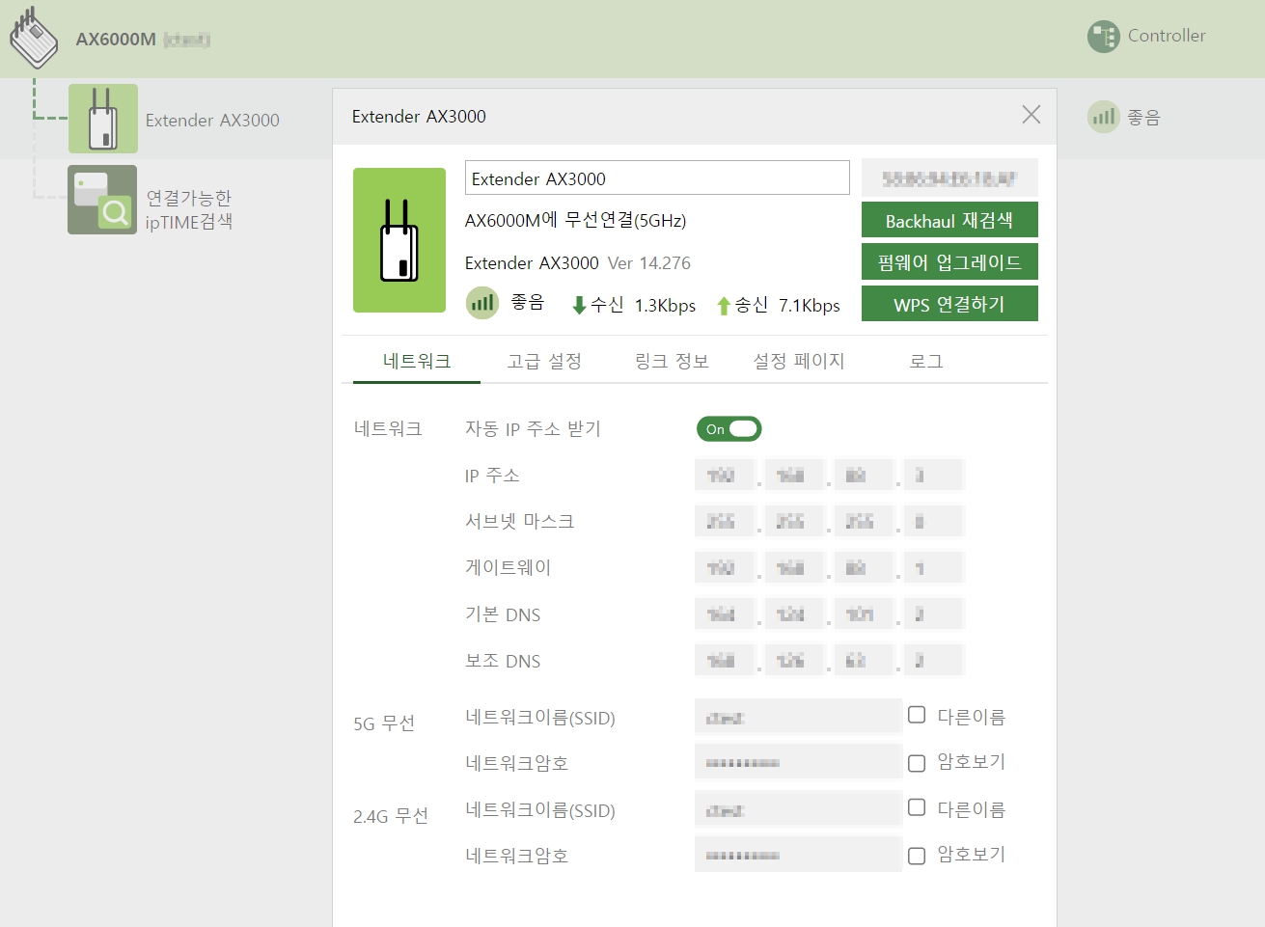The height and width of the screenshot is (927, 1265).
Task: Click the first octet of 기본 DNS
Action: coord(725,613)
